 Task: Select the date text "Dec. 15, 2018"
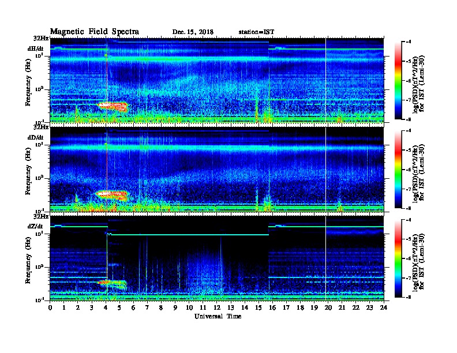coord(193,32)
